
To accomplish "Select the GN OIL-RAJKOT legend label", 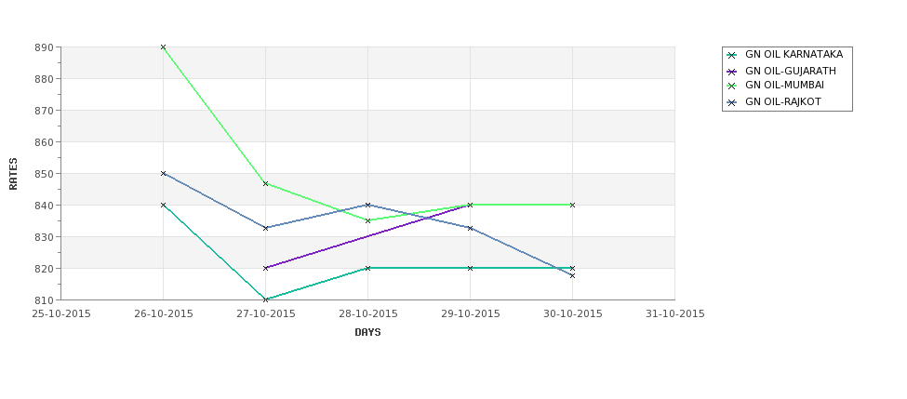I will tap(782, 101).
